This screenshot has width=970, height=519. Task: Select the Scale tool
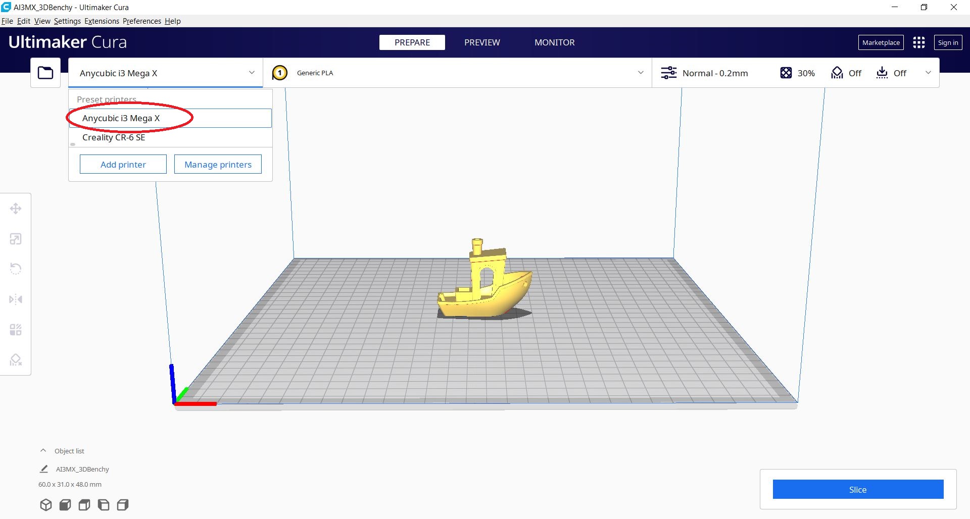[x=16, y=239]
